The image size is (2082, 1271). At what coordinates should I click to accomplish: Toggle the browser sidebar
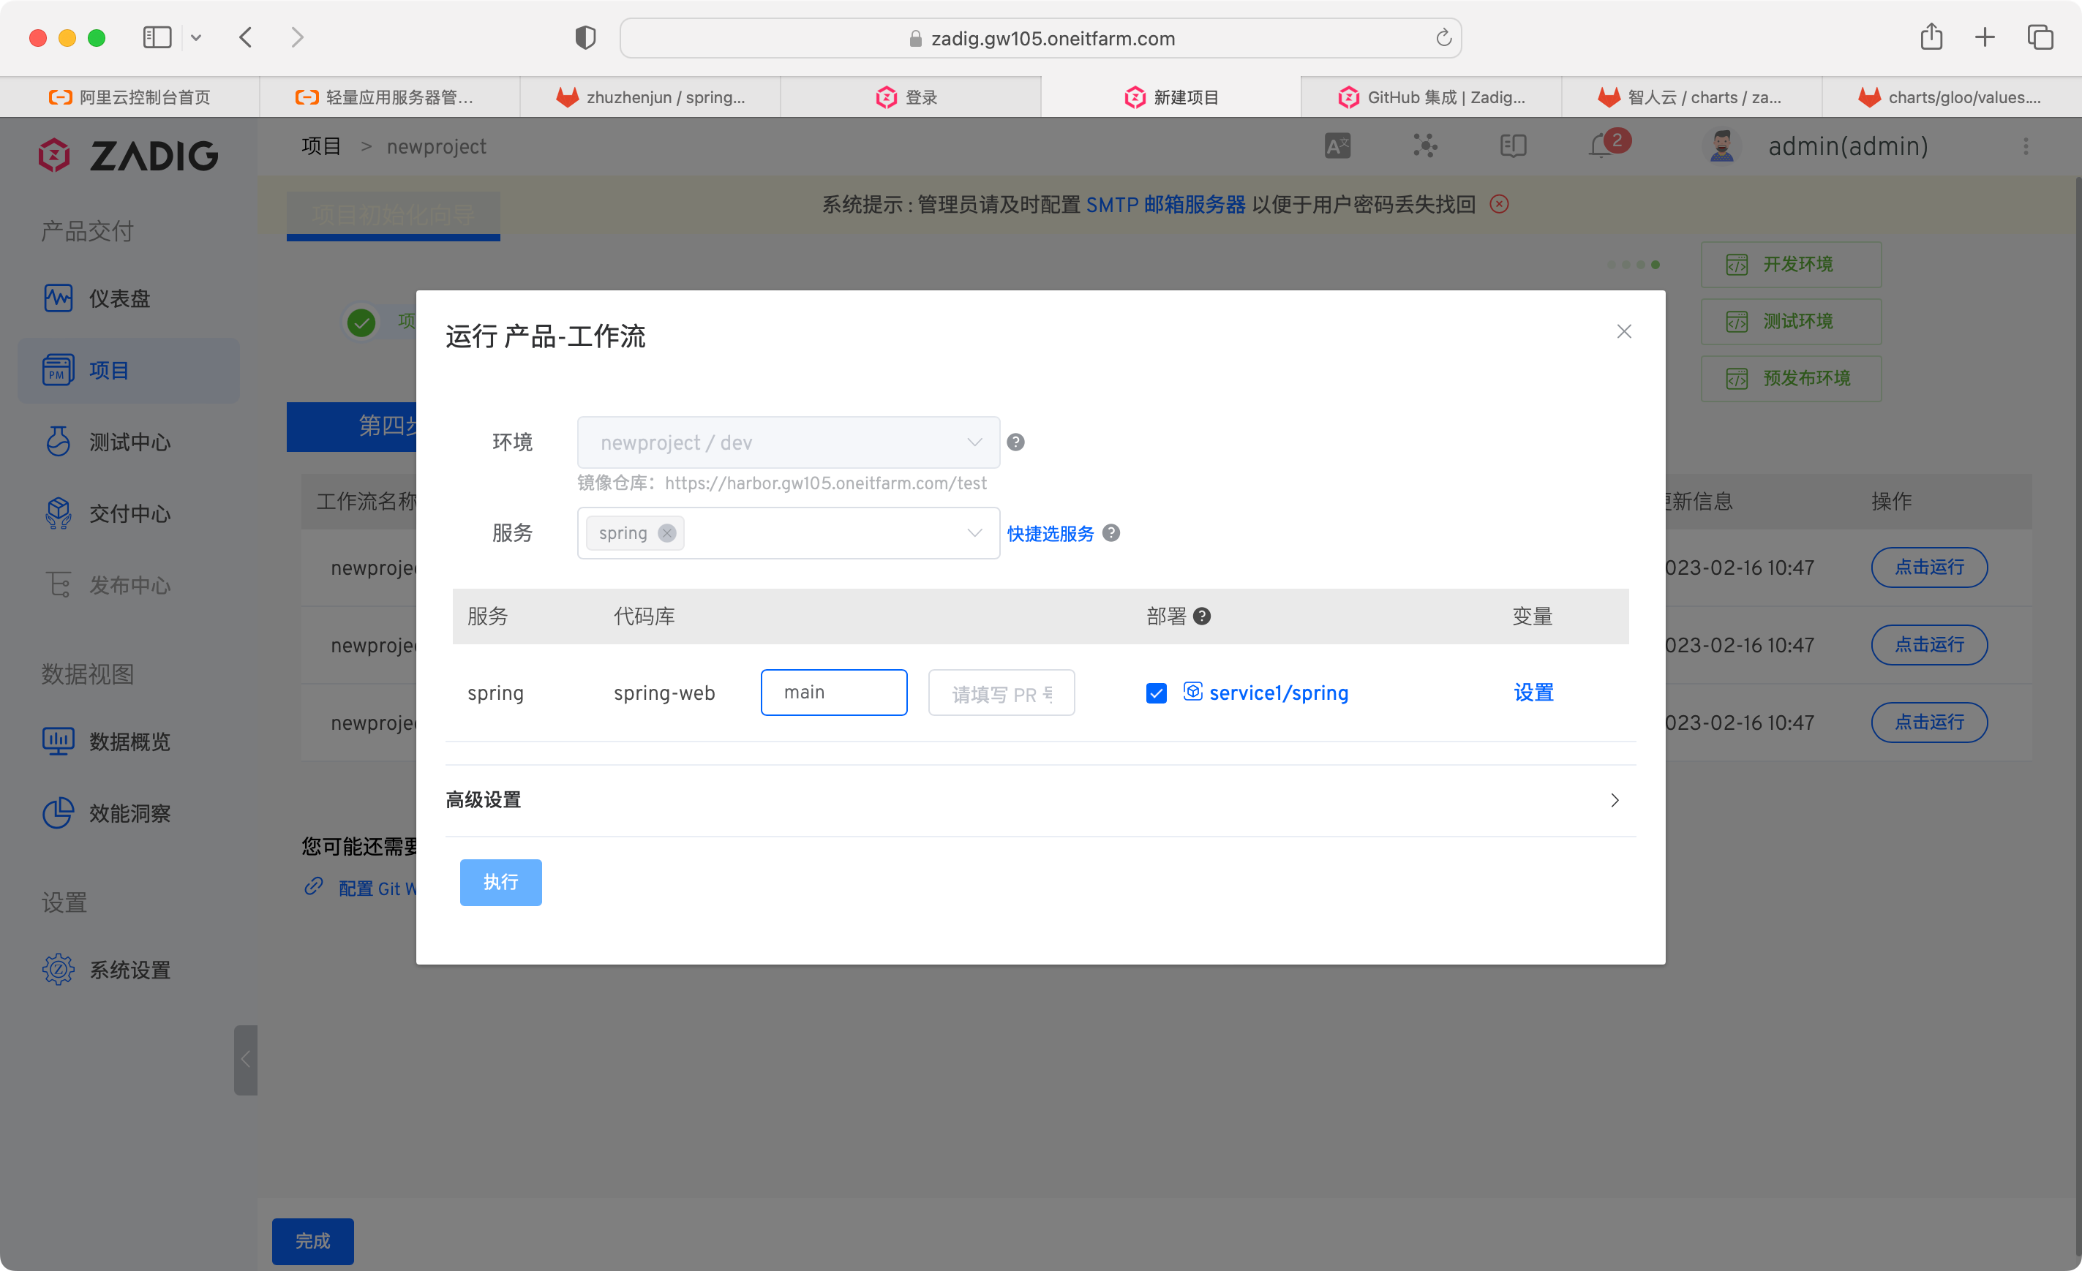click(x=157, y=38)
